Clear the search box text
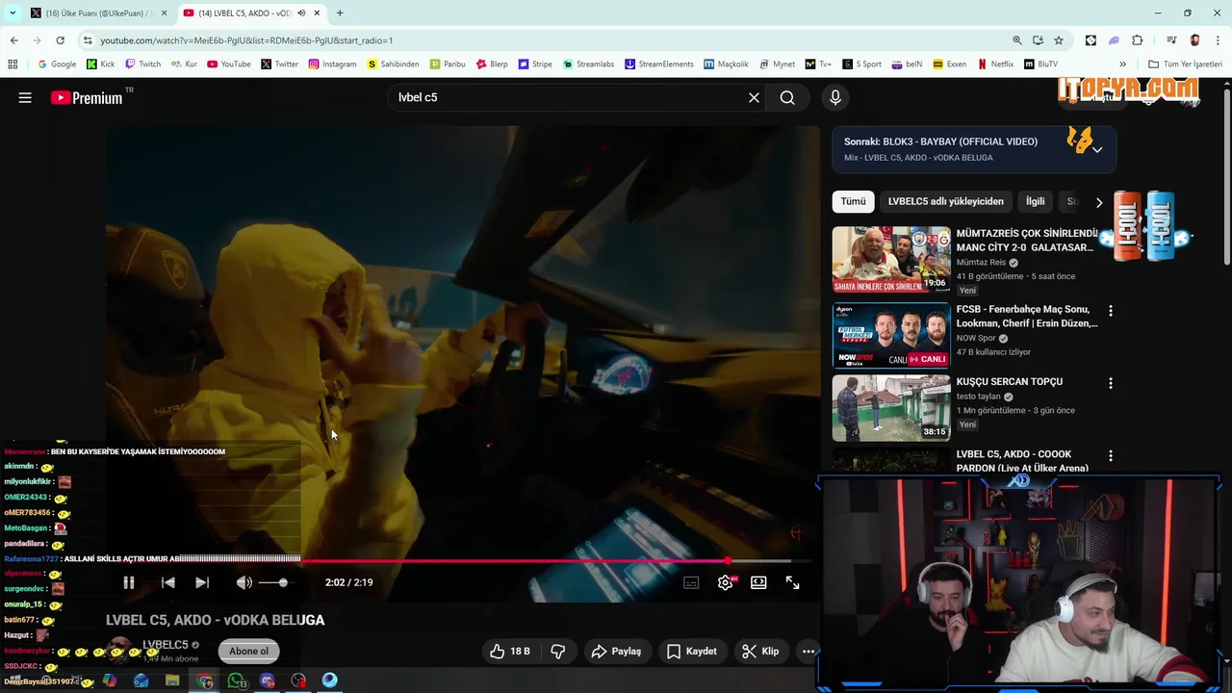 (755, 97)
